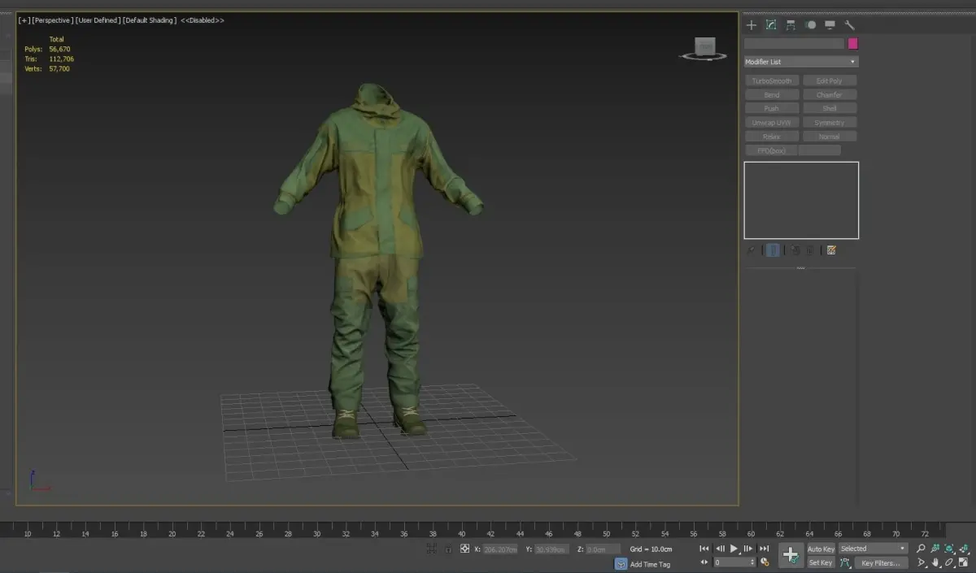
Task: Toggle Auto Key animation mode
Action: 821,549
